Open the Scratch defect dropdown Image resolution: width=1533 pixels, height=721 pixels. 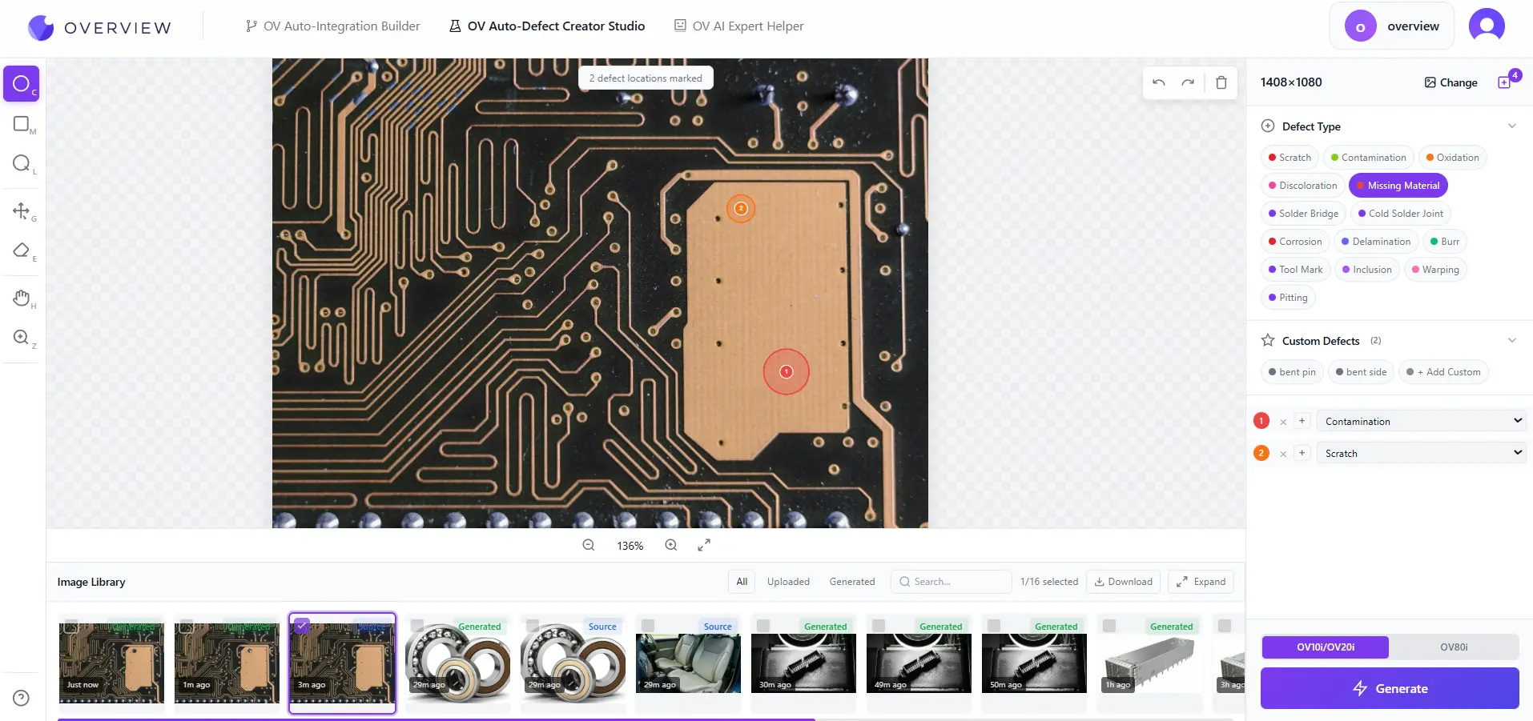click(x=1421, y=453)
